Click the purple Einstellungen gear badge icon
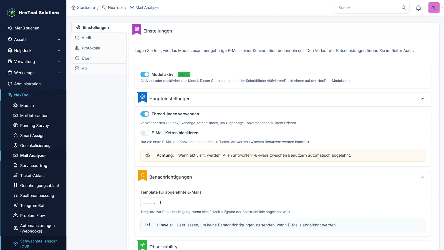Image resolution: width=444 pixels, height=250 pixels. [x=137, y=29]
